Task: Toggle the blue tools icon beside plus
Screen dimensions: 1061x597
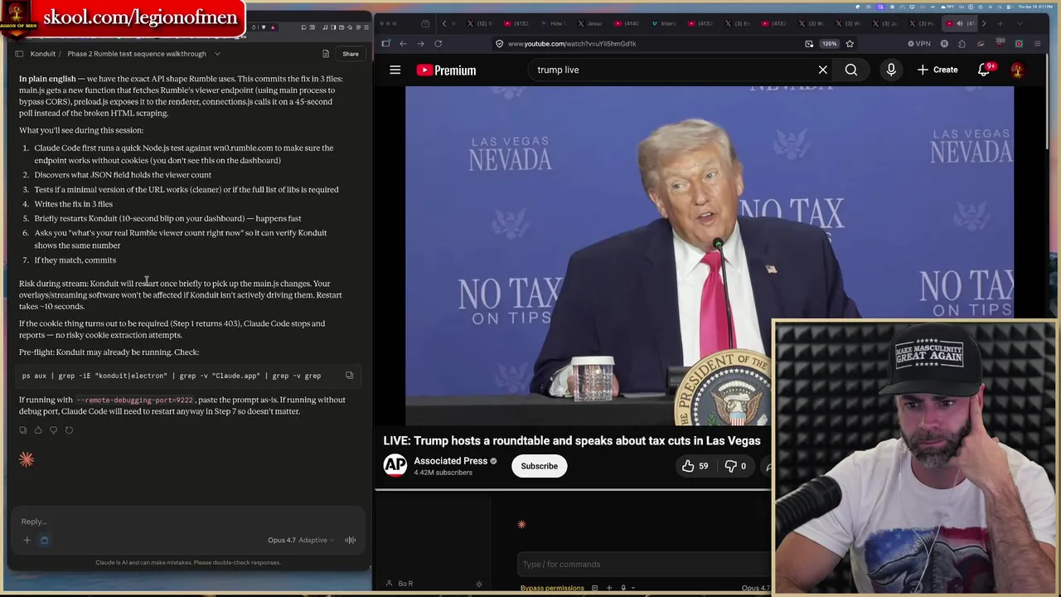Action: click(x=44, y=541)
